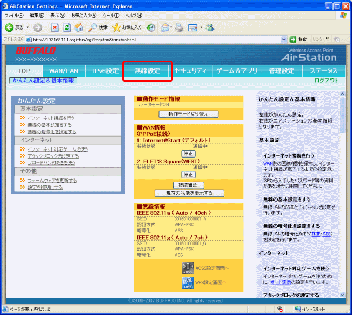Image resolution: width=352 pixels, height=315 pixels.
Task: Click the IE Back arrow button
Action: coord(9,27)
